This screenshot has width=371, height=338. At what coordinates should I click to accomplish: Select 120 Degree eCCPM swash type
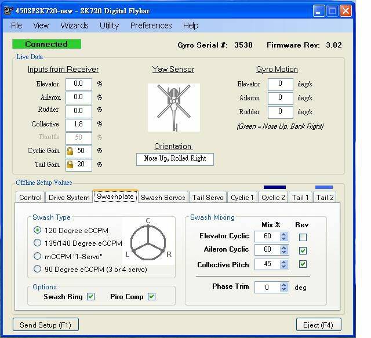click(37, 230)
